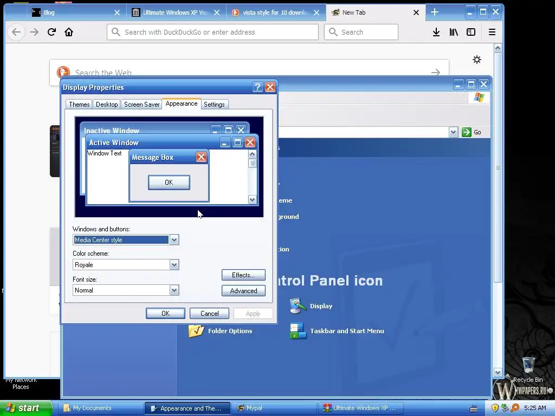555x416 pixels.
Task: Go to the browser Home icon
Action: (x=69, y=32)
